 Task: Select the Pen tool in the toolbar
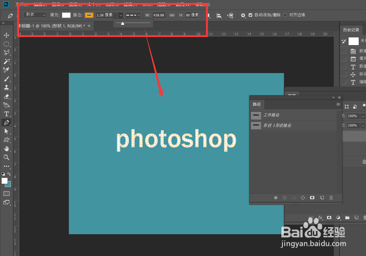6,122
